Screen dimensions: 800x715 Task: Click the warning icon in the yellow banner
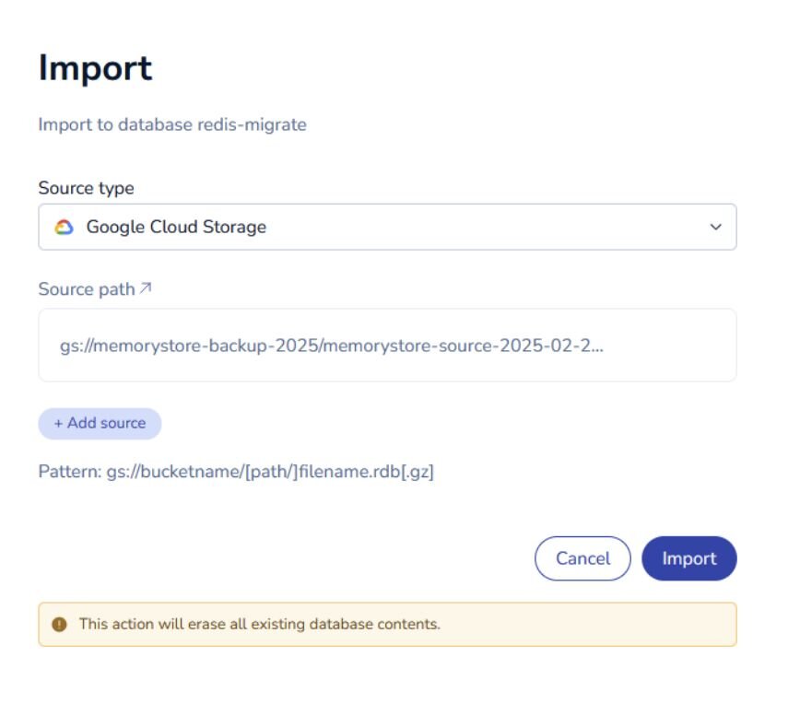pos(61,624)
